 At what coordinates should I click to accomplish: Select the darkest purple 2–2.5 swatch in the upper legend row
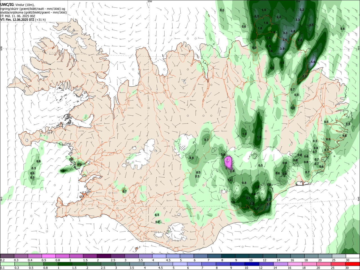pyautogui.click(x=103, y=256)
